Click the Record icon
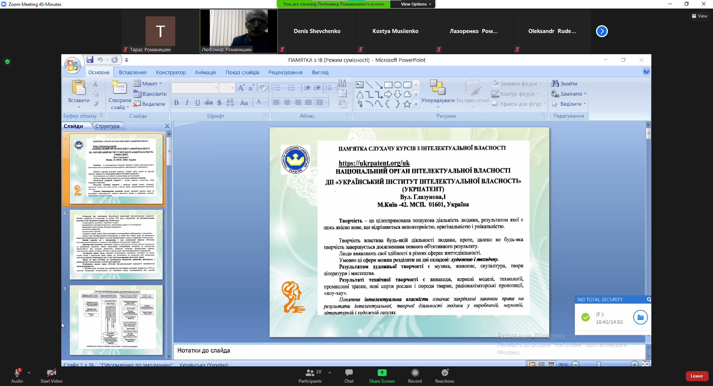The width and height of the screenshot is (713, 386). click(x=415, y=373)
